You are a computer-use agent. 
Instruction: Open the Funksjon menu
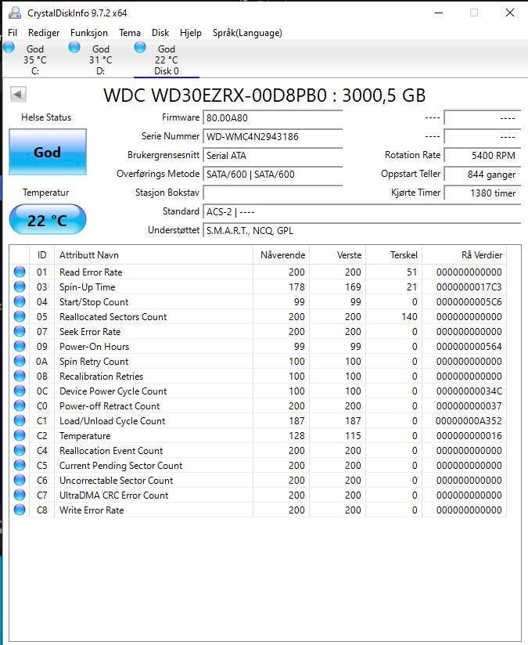point(89,33)
